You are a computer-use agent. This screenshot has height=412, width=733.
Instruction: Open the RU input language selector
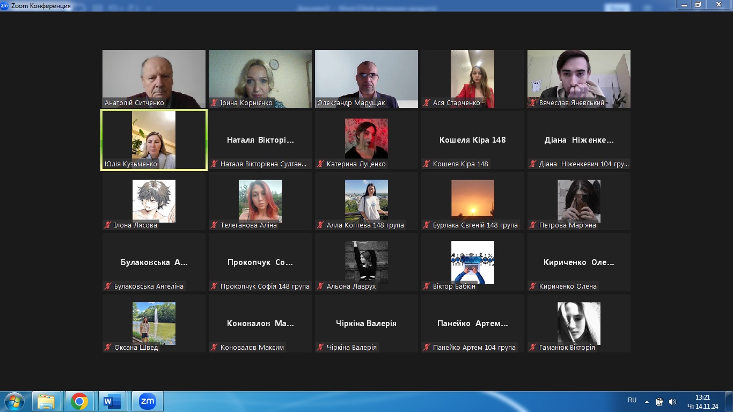point(632,400)
